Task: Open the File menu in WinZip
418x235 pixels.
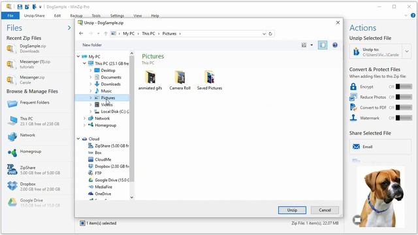Action: pos(10,16)
